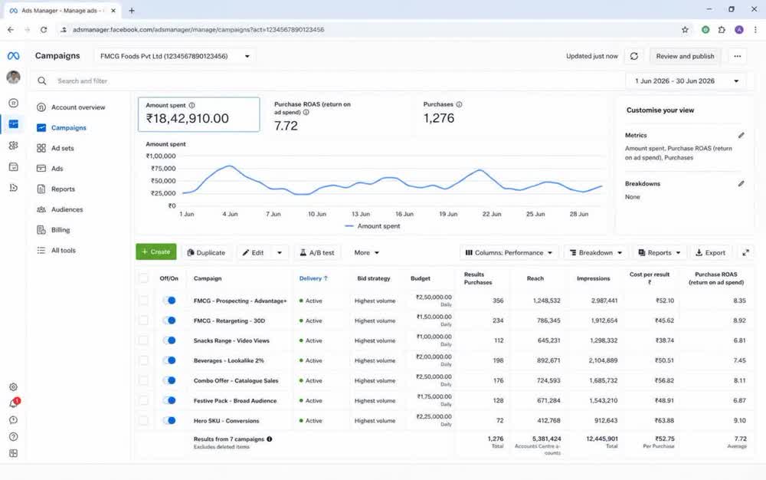Sort by the Delivery column header
The height and width of the screenshot is (480, 766).
click(313, 278)
